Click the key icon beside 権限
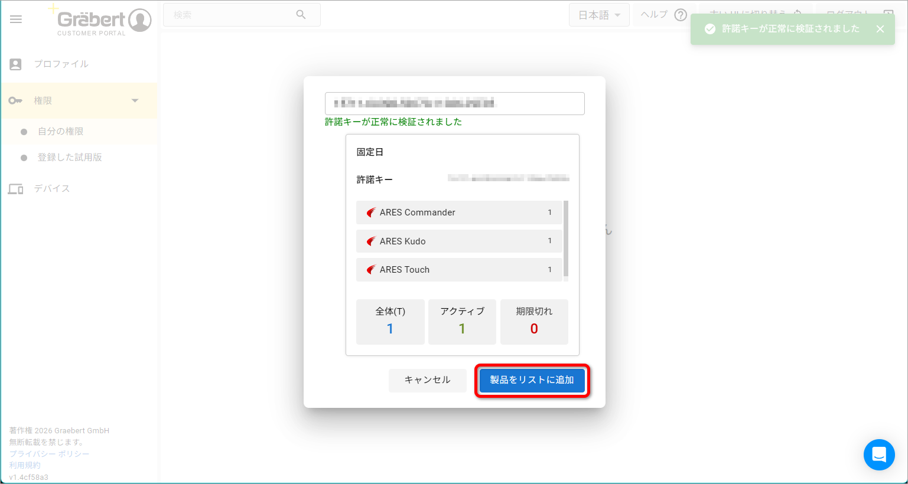Image resolution: width=908 pixels, height=484 pixels. [x=15, y=101]
